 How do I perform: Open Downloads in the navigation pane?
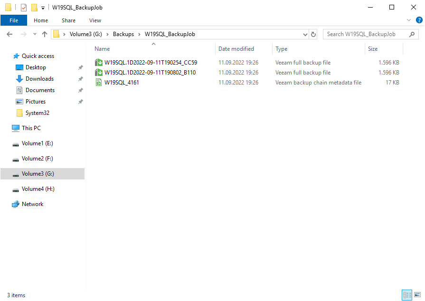[x=39, y=79]
